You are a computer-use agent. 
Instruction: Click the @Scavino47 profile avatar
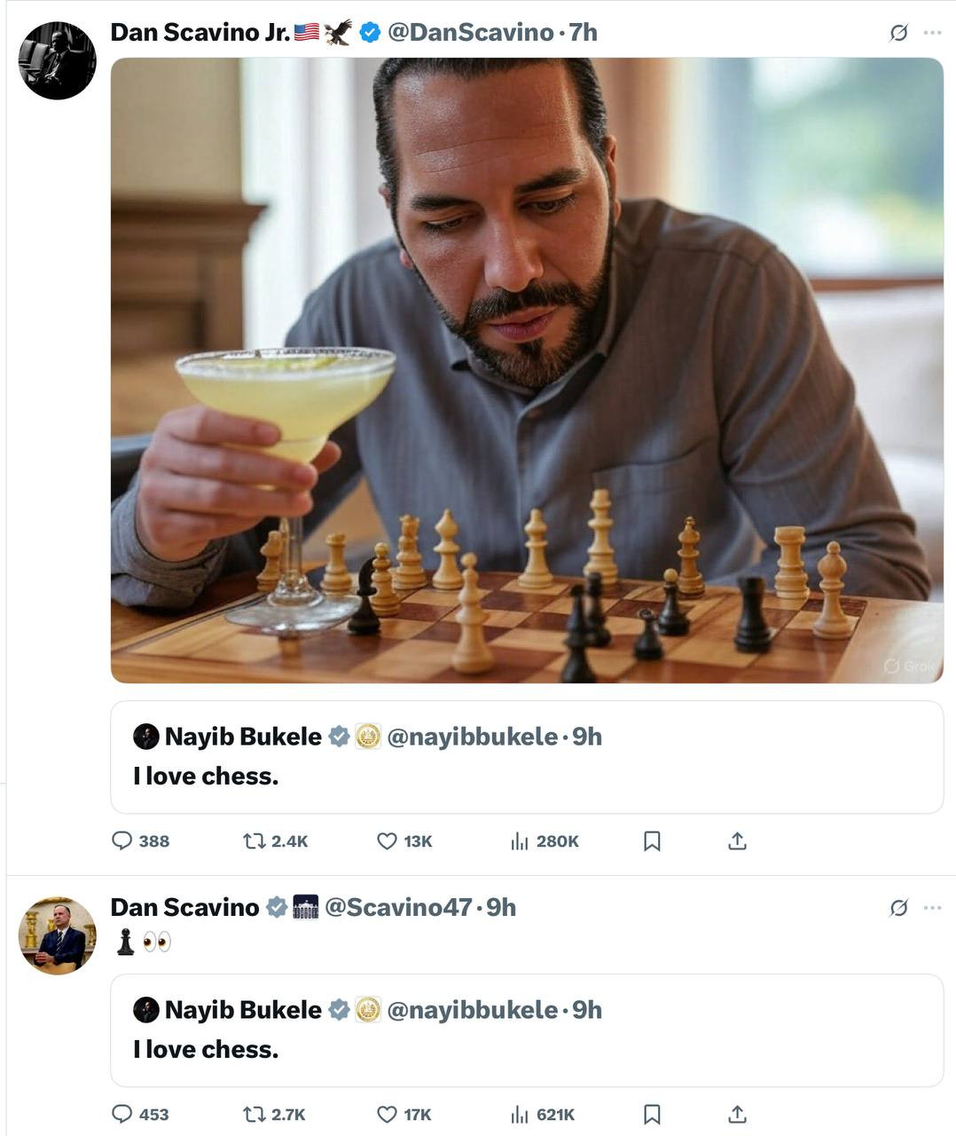[57, 935]
